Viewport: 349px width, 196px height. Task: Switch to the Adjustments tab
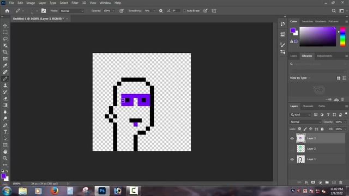(x=324, y=56)
